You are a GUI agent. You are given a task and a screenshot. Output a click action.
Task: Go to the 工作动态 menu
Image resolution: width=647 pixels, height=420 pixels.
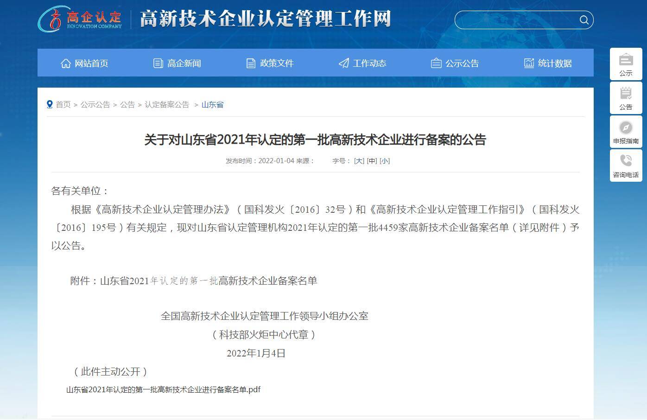pos(362,63)
